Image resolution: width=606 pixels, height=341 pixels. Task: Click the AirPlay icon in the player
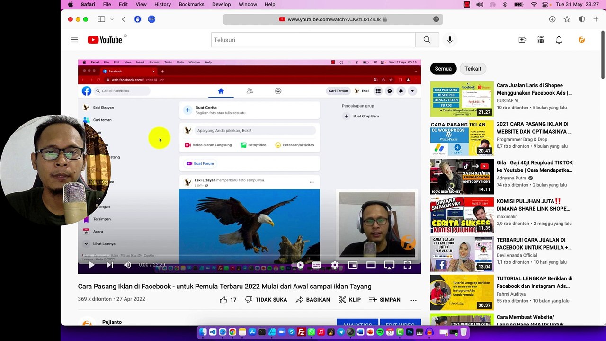[x=389, y=265]
